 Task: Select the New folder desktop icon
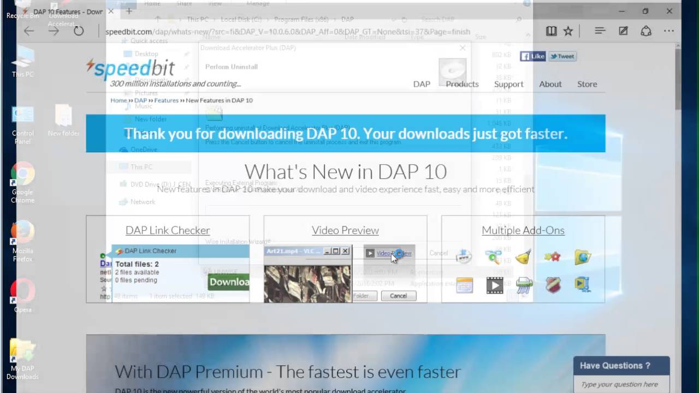[63, 121]
